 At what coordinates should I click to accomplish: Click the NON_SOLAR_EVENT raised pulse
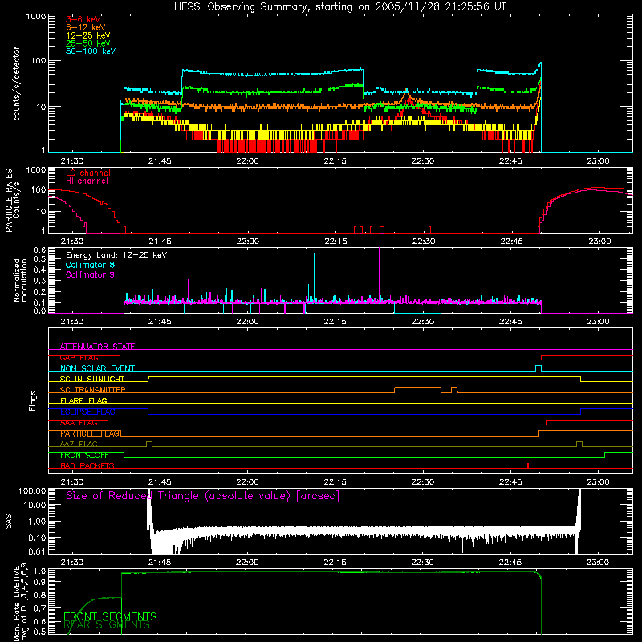pyautogui.click(x=538, y=368)
